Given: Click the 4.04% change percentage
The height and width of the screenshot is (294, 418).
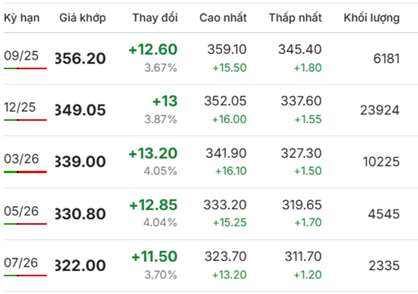Looking at the screenshot, I should point(160,222).
